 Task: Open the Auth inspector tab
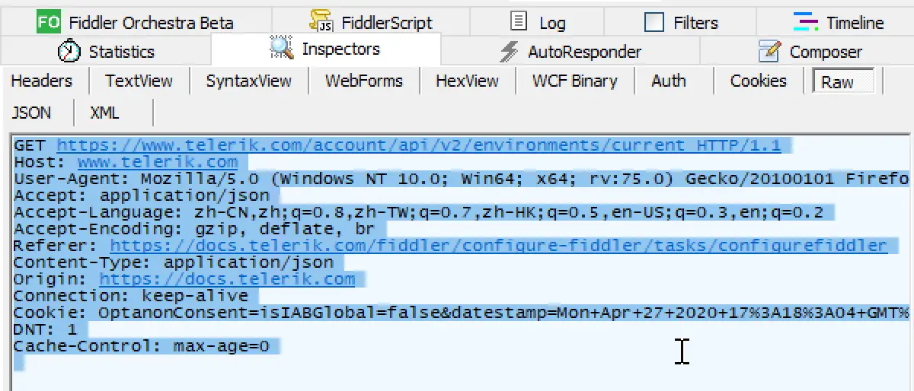tap(669, 81)
